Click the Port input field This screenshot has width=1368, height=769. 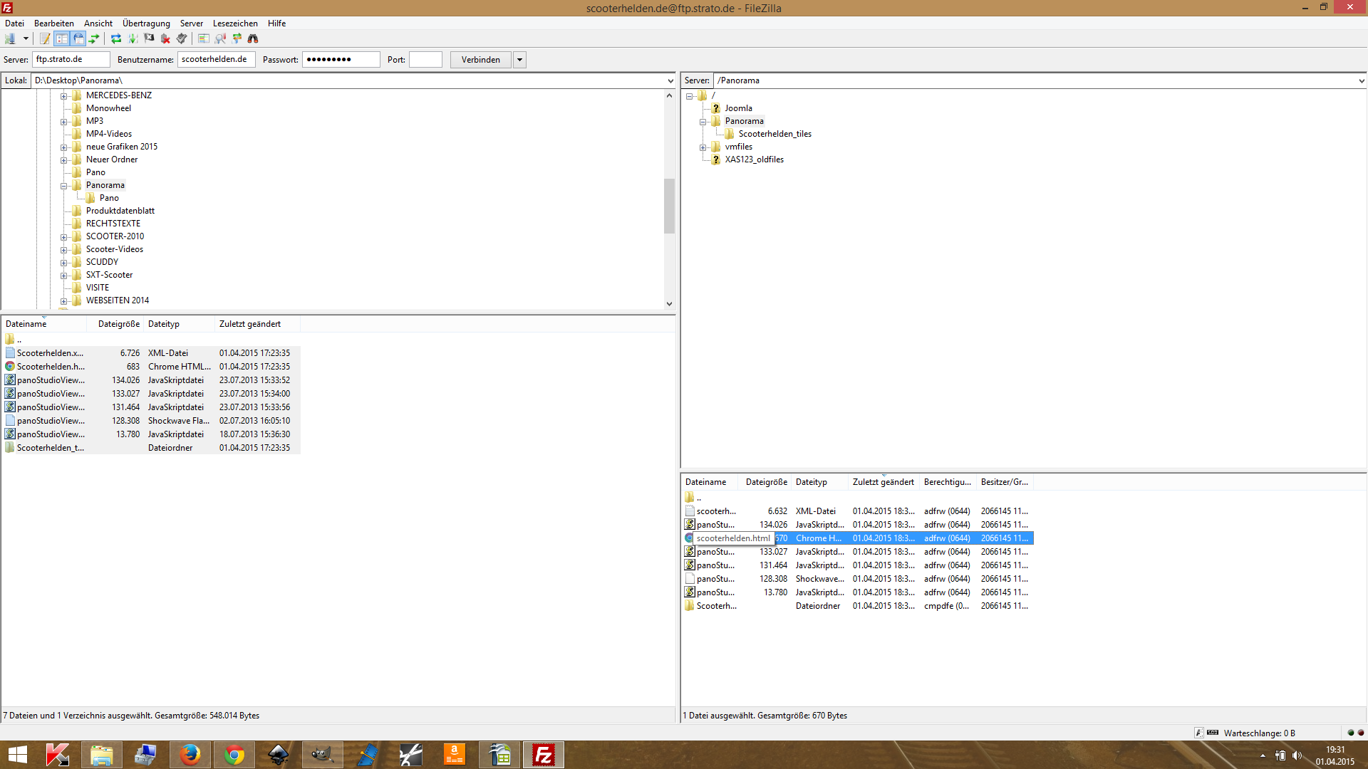click(425, 60)
